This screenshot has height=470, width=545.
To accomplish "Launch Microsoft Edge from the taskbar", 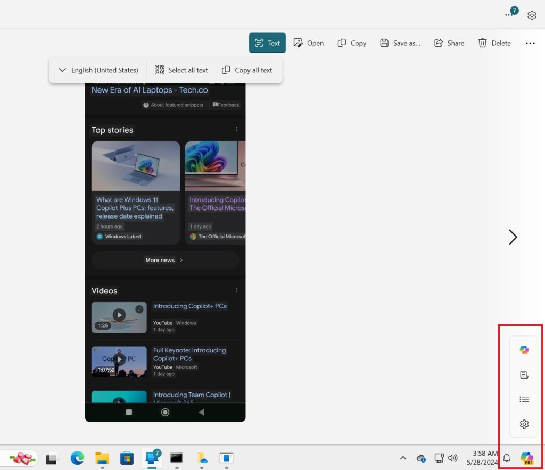I will pos(77,458).
